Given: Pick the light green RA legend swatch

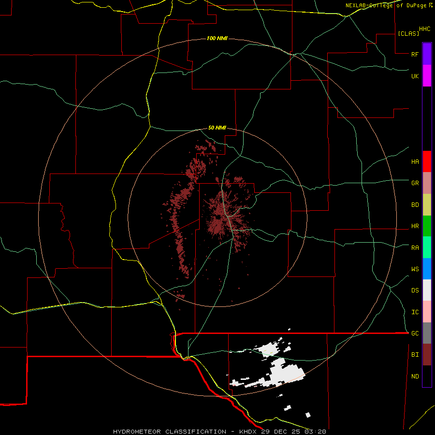Looking at the screenshot, I should click(x=427, y=247).
